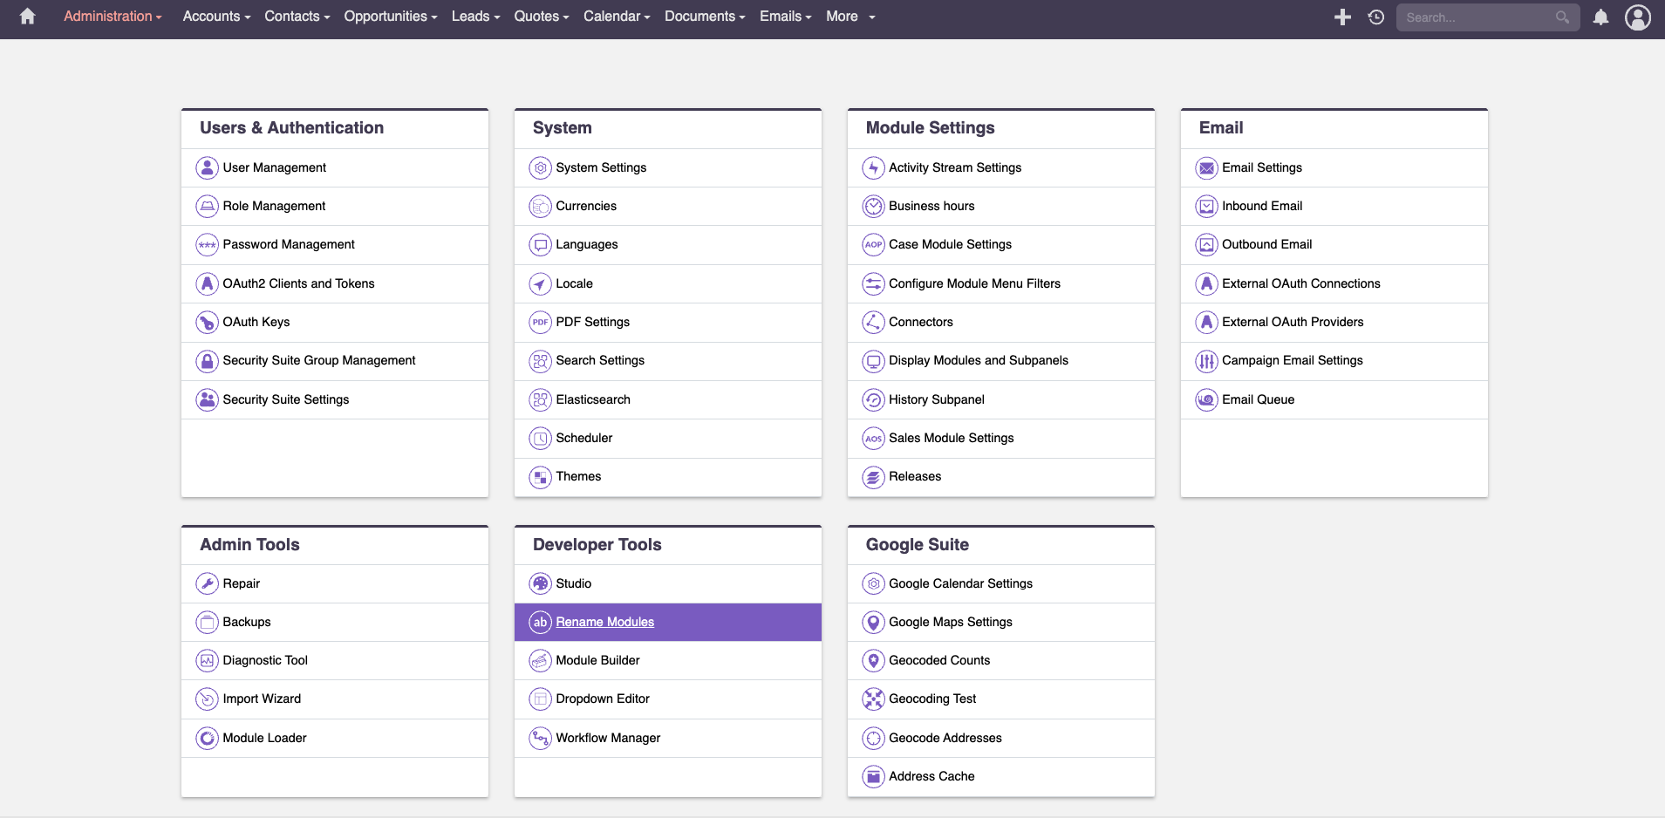Click the Scheduler clock icon
This screenshot has height=818, width=1665.
pos(540,438)
